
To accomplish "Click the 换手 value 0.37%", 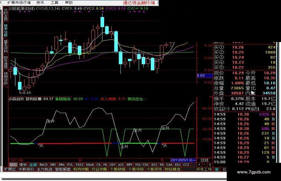I will click(237, 99).
